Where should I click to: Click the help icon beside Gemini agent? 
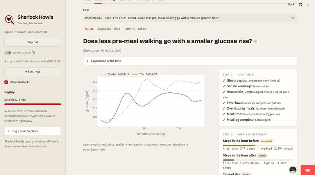click(x=33, y=53)
